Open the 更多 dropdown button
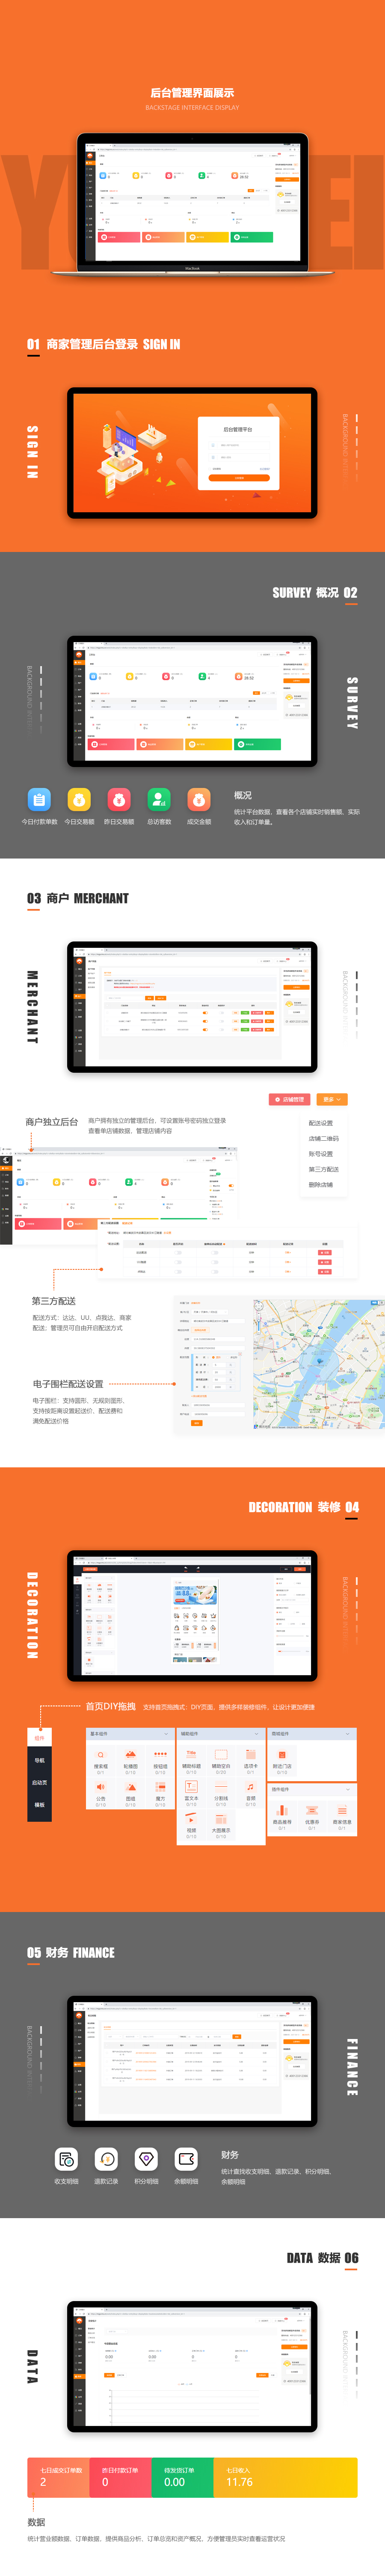 tap(332, 1099)
